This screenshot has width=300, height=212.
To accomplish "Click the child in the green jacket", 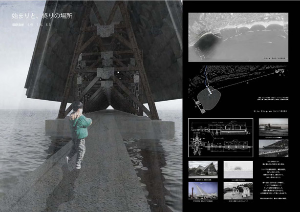I will [x=78, y=128].
